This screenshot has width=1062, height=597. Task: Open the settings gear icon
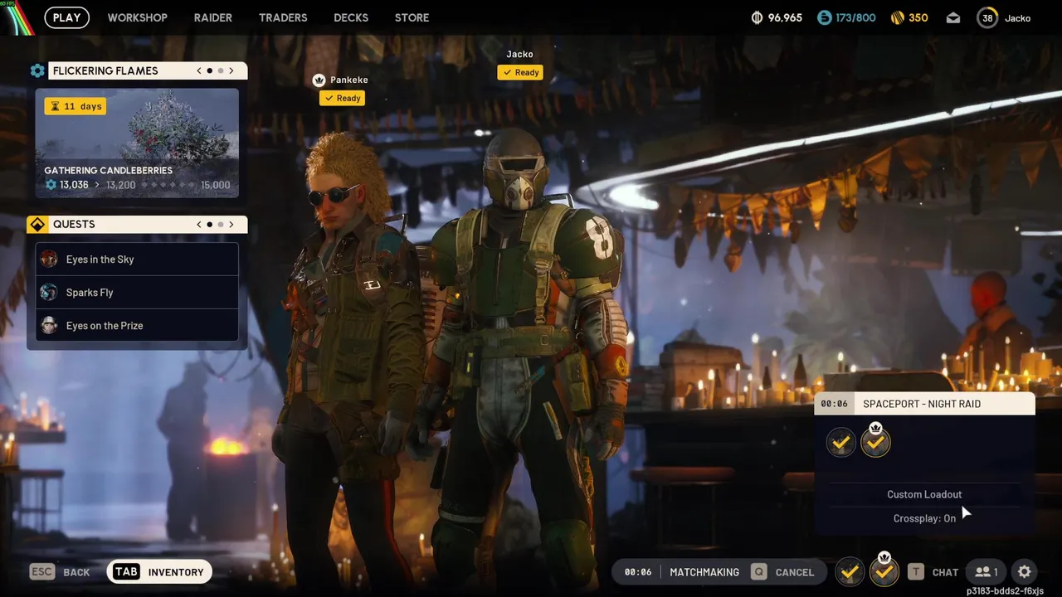1025,572
